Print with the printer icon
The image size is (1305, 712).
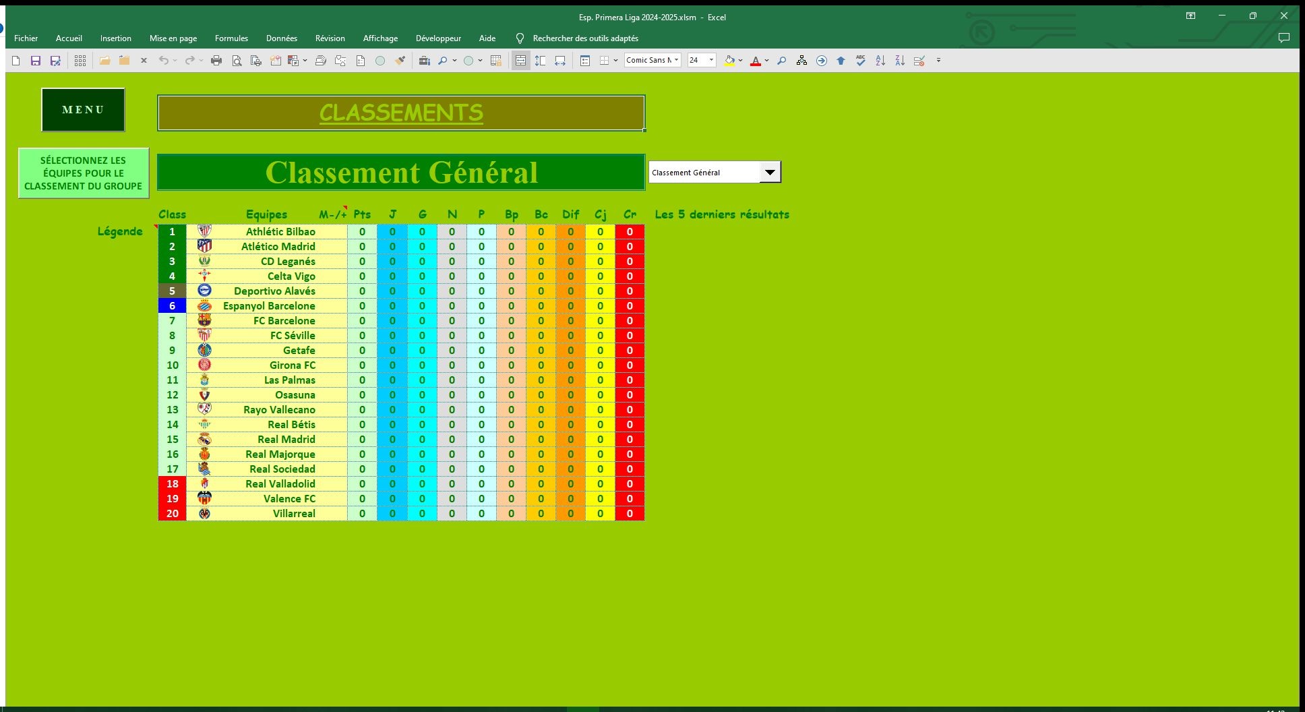(x=216, y=61)
